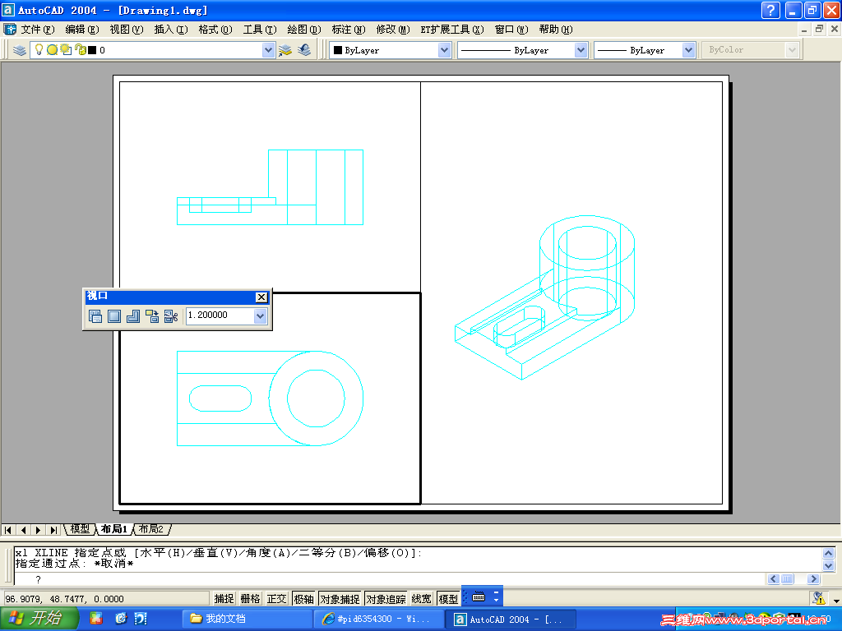Jump to last layout tab arrow
Image resolution: width=842 pixels, height=631 pixels.
pyautogui.click(x=53, y=530)
